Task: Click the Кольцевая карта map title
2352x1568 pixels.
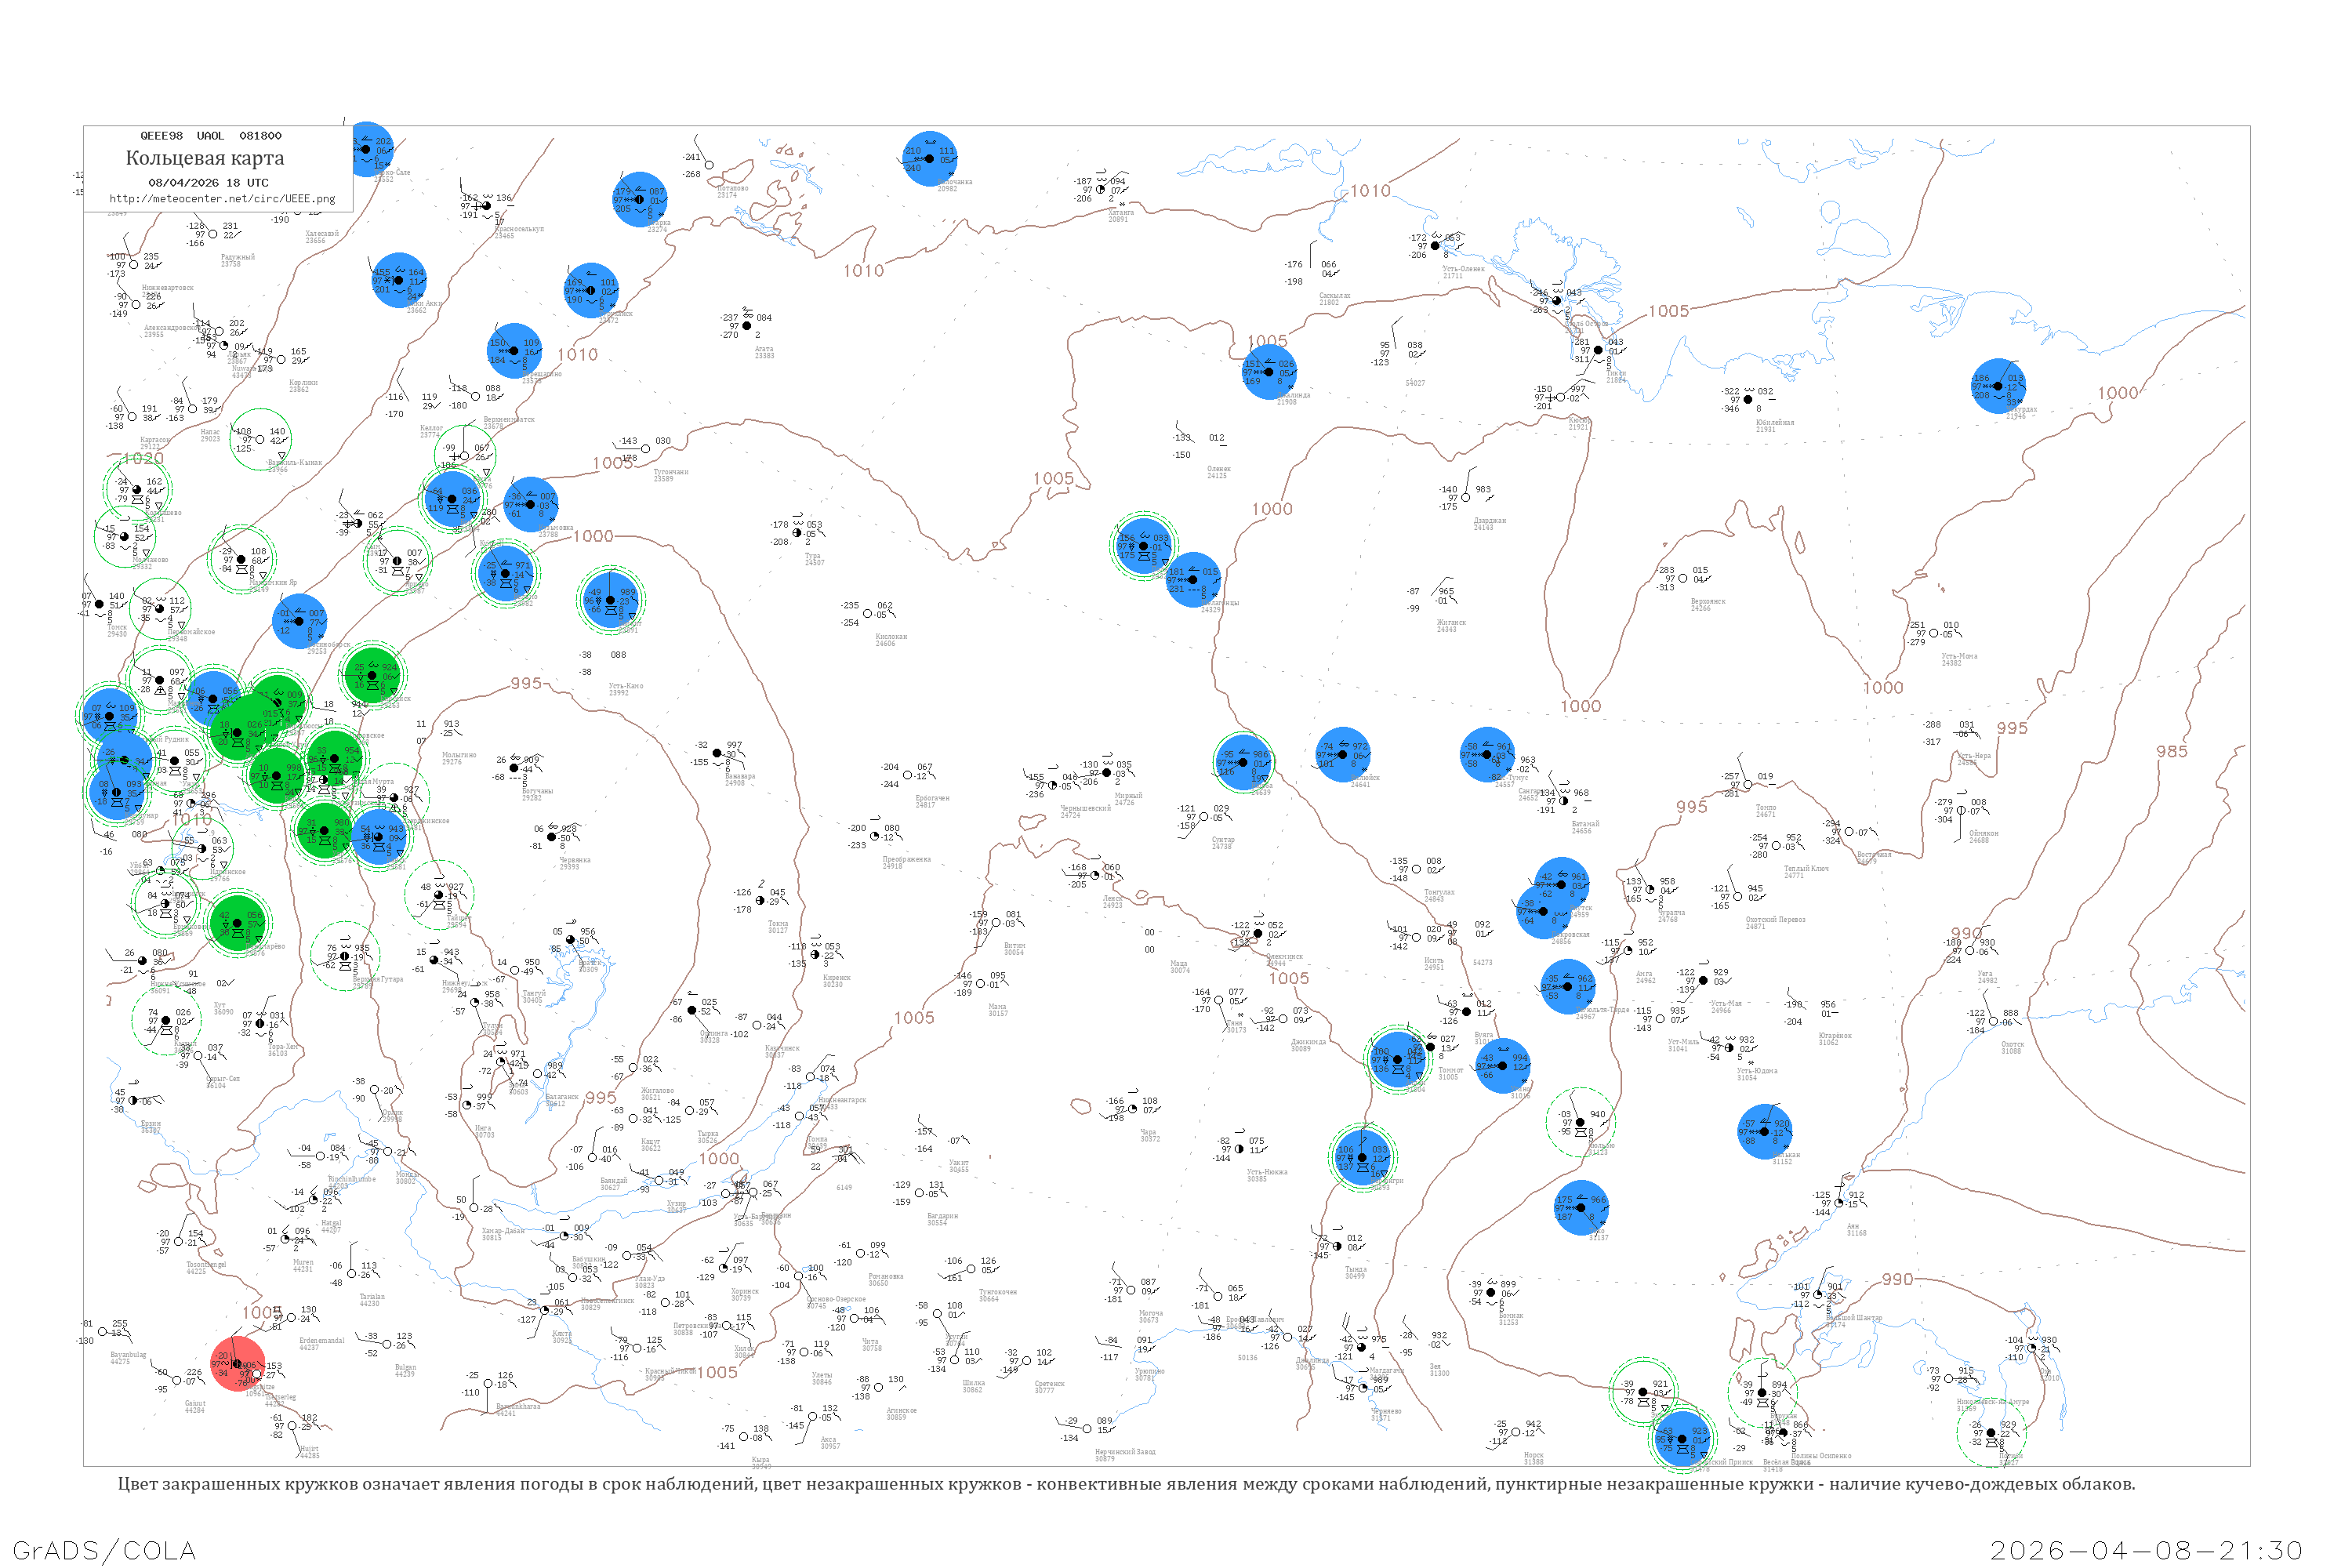Action: click(x=205, y=158)
